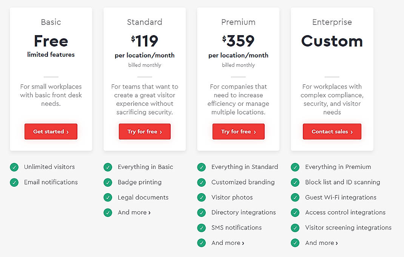Click the $359 Premium price text
This screenshot has height=257, width=404.
(x=238, y=40)
